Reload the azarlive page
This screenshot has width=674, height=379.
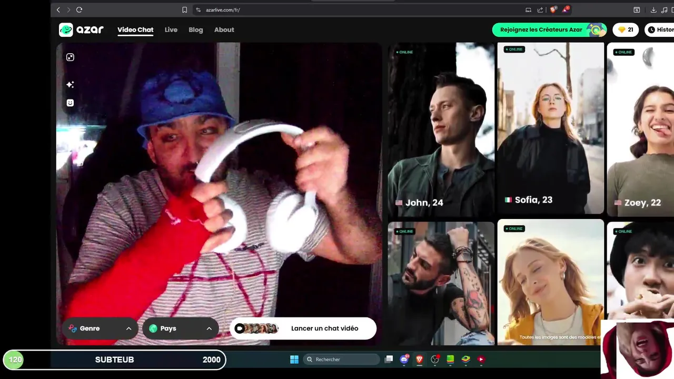[79, 9]
